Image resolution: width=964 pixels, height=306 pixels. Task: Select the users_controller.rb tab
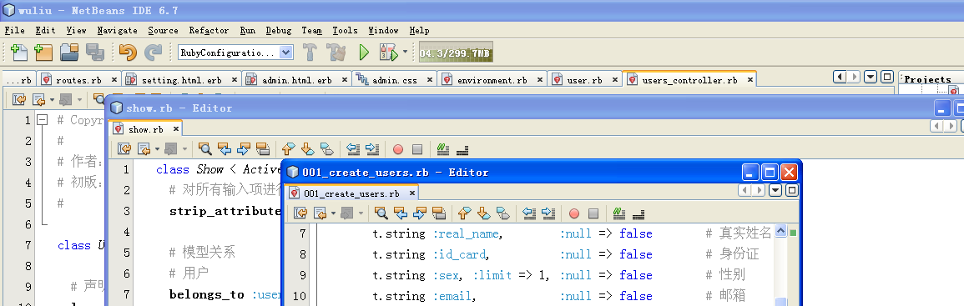689,80
